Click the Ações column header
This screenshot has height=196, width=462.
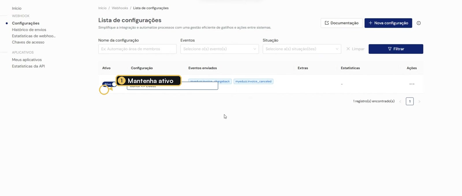[x=412, y=68]
